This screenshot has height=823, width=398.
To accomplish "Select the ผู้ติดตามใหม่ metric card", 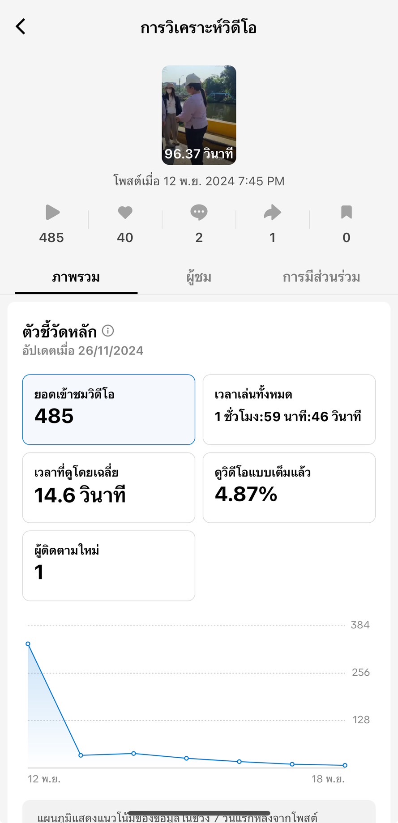I will click(109, 566).
